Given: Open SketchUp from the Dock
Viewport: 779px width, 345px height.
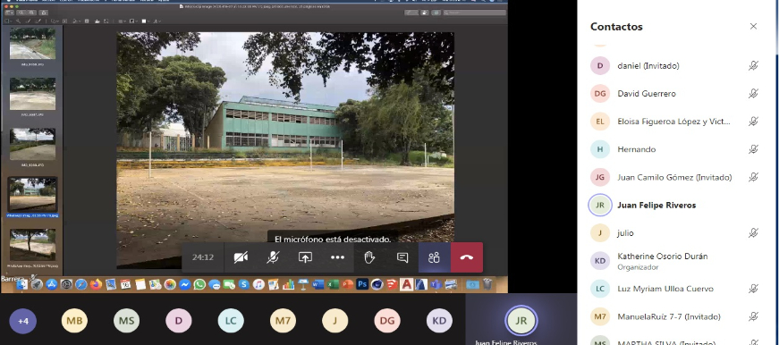Looking at the screenshot, I should 393,284.
